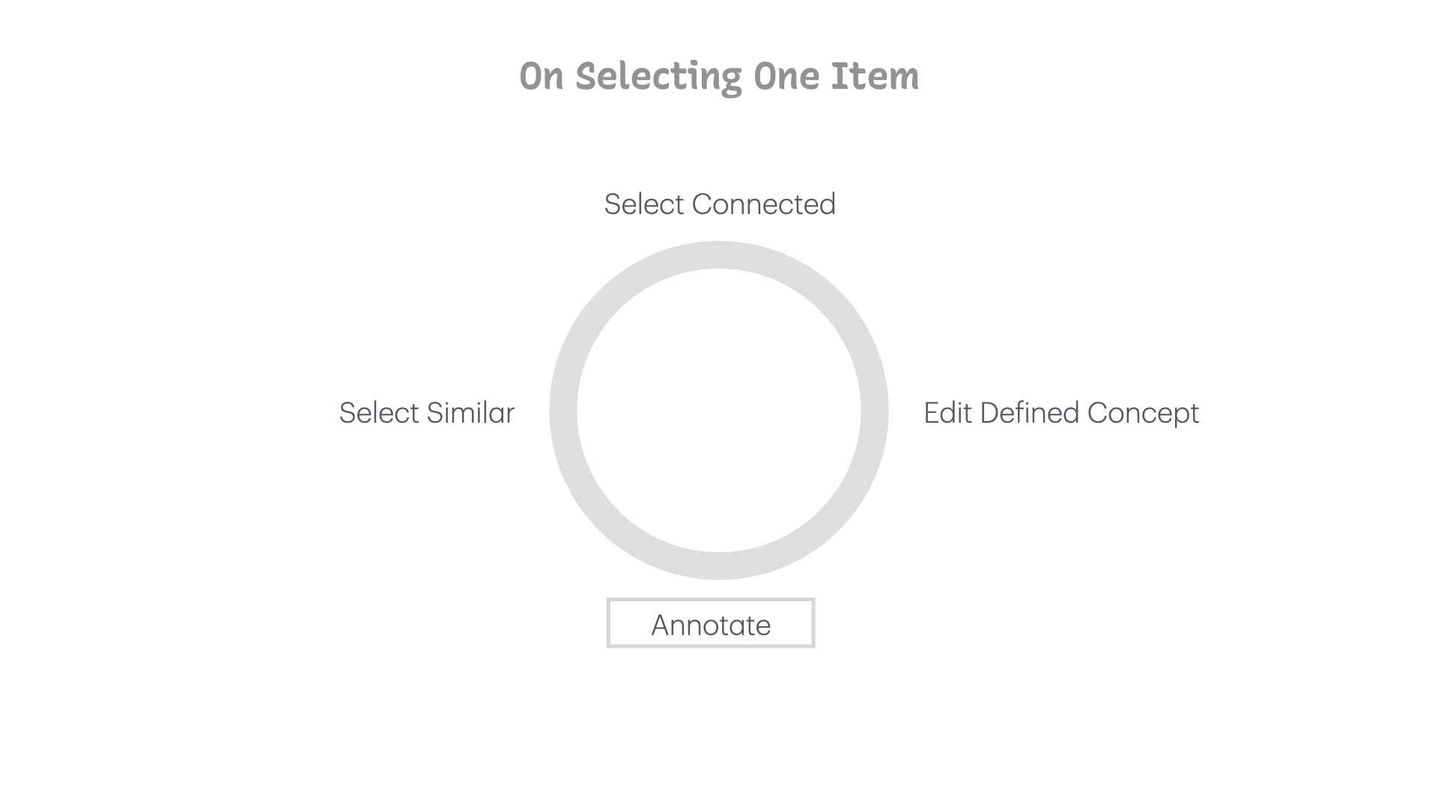Click the word Edit in the menu label
The image size is (1438, 808).
click(x=947, y=413)
